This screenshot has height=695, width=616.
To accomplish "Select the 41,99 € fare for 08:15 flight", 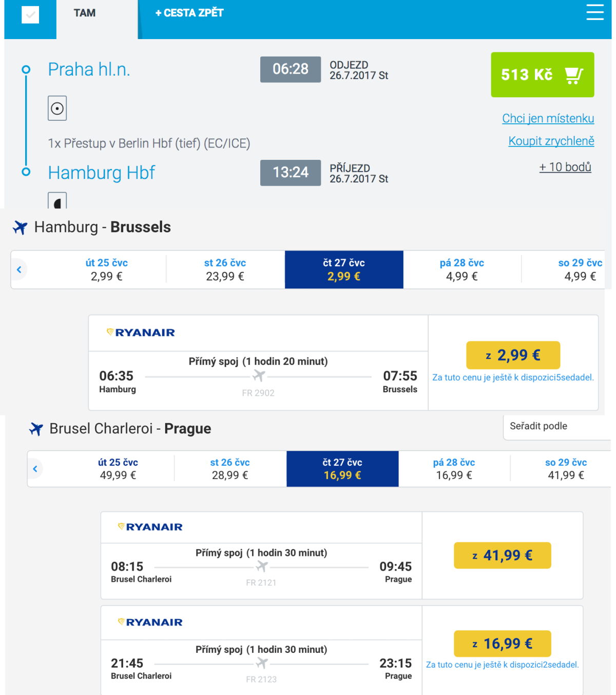I will point(502,556).
